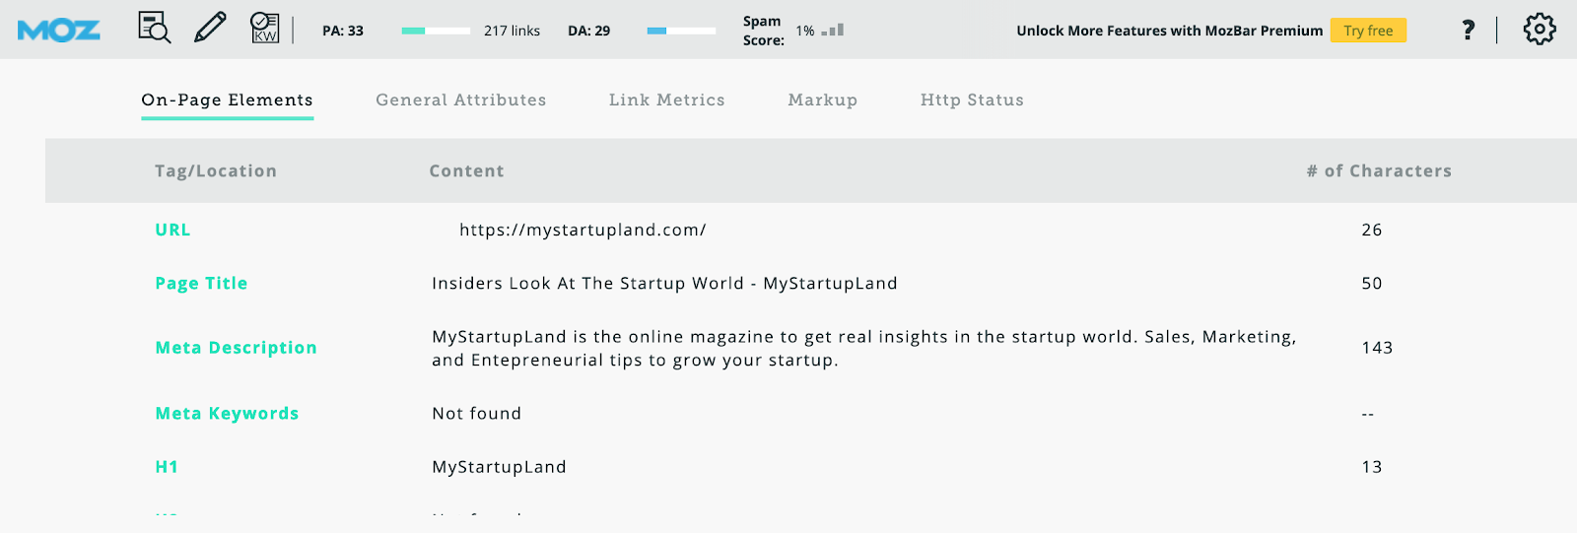Click the URL row label
The height and width of the screenshot is (533, 1577).
[173, 230]
